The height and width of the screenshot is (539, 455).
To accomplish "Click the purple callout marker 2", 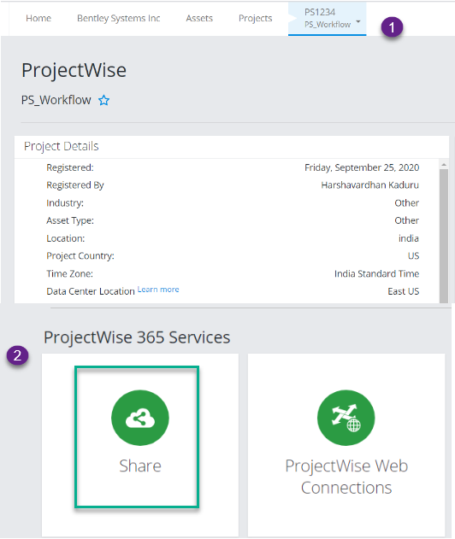I will tap(17, 355).
